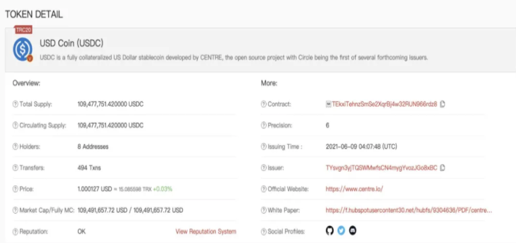Click the 494 Txns transfers value
The height and width of the screenshot is (243, 516).
pos(89,168)
